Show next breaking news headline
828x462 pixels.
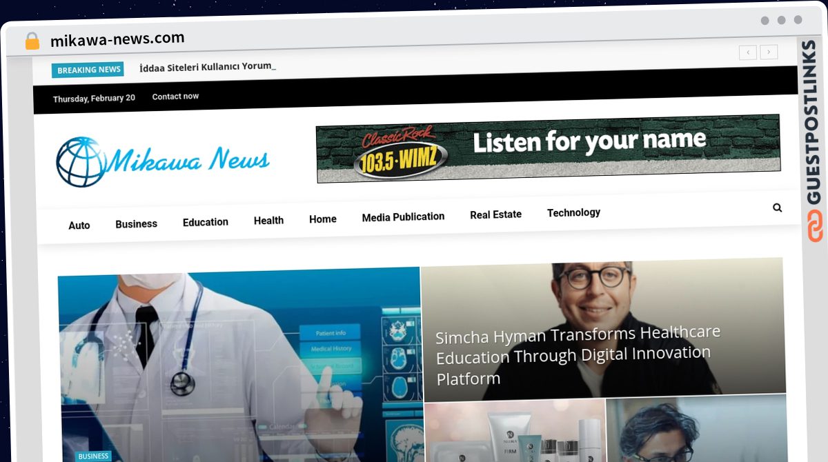click(769, 52)
